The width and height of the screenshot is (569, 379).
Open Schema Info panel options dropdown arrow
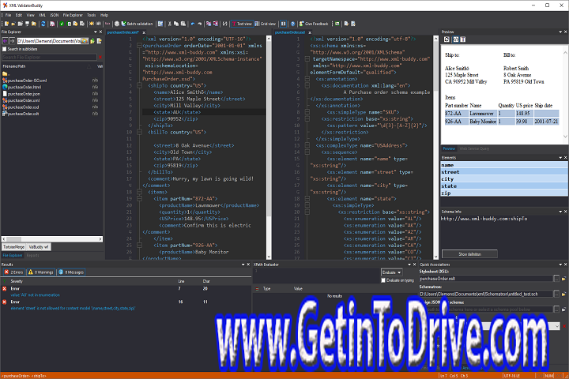coord(560,212)
